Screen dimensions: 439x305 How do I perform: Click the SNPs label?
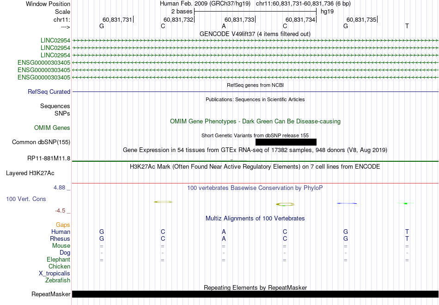point(62,113)
